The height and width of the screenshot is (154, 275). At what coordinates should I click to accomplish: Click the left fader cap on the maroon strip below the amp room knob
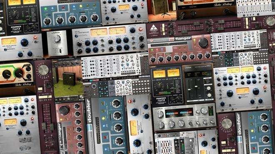pos(44,126)
